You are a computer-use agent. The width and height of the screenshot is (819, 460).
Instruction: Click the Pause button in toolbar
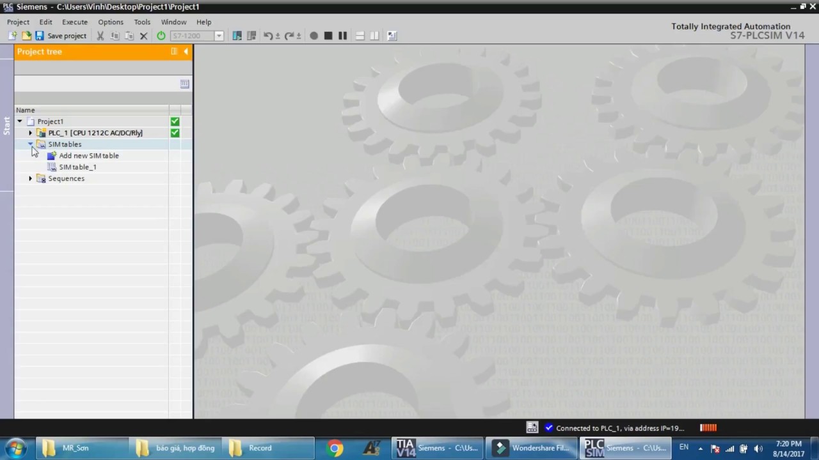click(x=343, y=36)
